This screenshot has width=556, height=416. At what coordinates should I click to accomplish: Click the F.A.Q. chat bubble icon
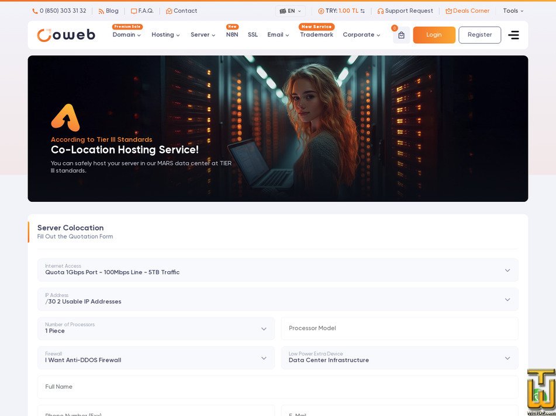pyautogui.click(x=133, y=11)
